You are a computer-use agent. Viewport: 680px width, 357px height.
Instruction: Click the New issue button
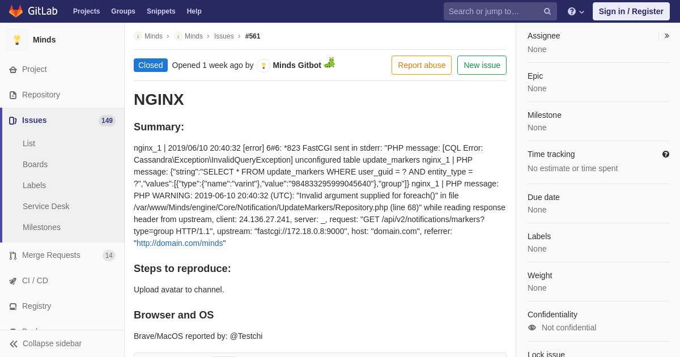482,65
